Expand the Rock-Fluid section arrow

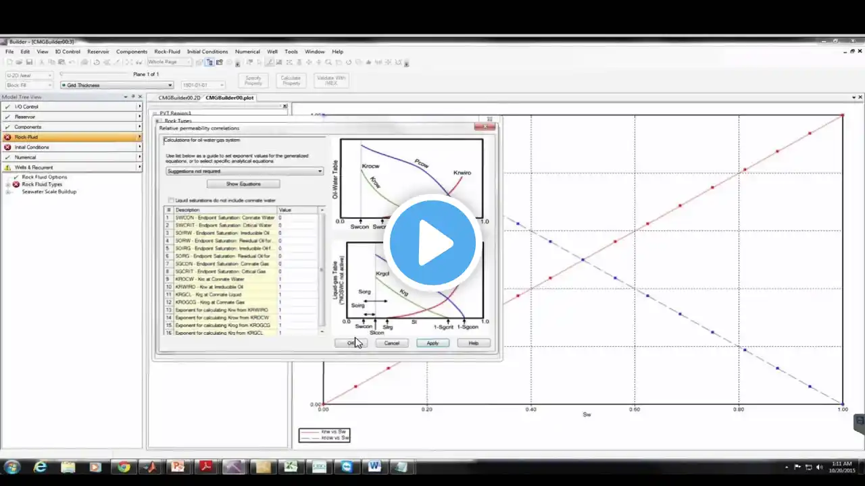139,137
